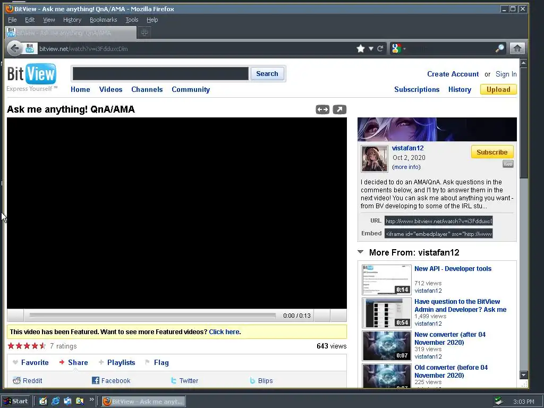Click the rightmost button on the player bar
The width and height of the screenshot is (544, 408).
point(338,316)
